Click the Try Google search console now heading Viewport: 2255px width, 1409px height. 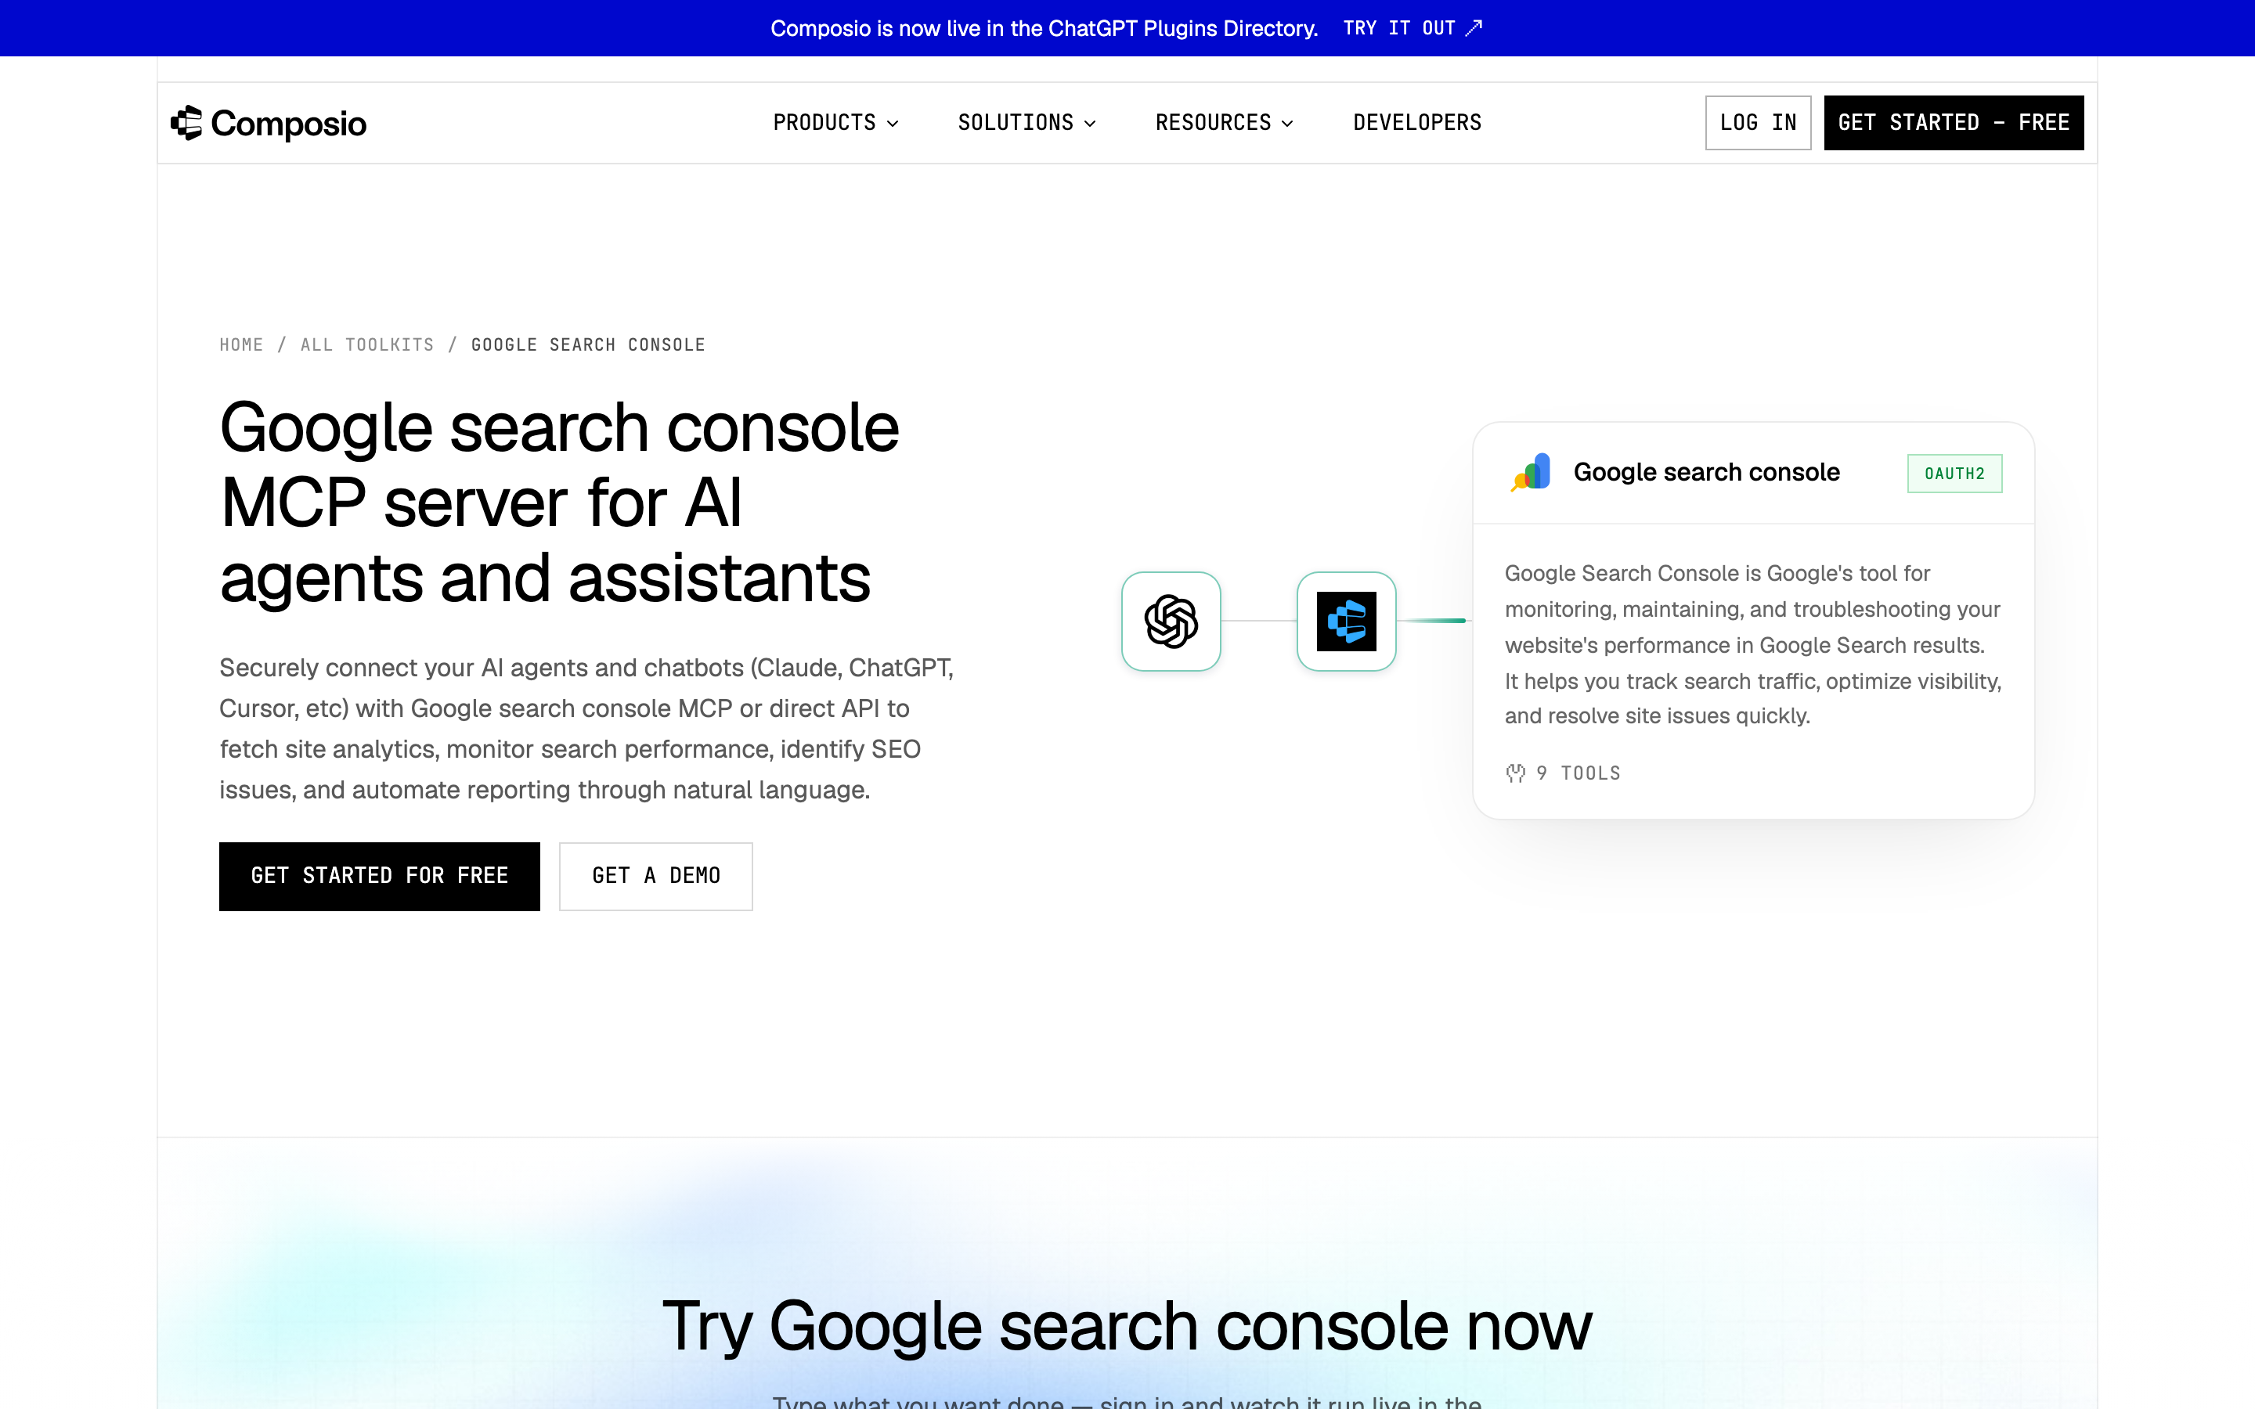(1127, 1326)
